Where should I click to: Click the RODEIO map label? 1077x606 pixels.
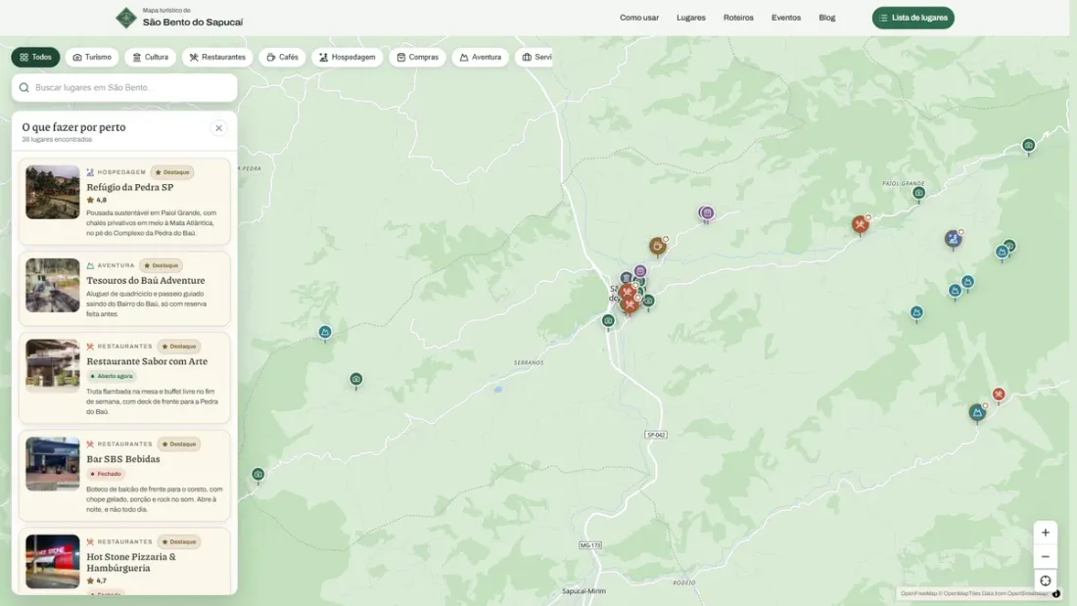[684, 583]
